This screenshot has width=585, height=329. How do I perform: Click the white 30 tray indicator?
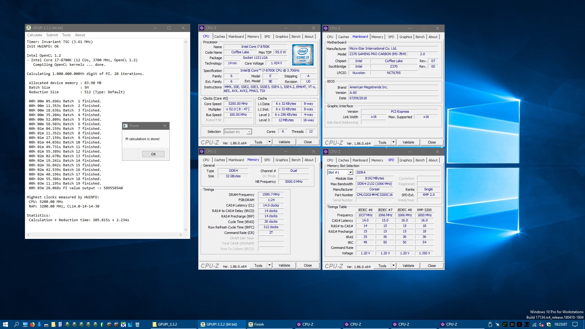click(512, 324)
